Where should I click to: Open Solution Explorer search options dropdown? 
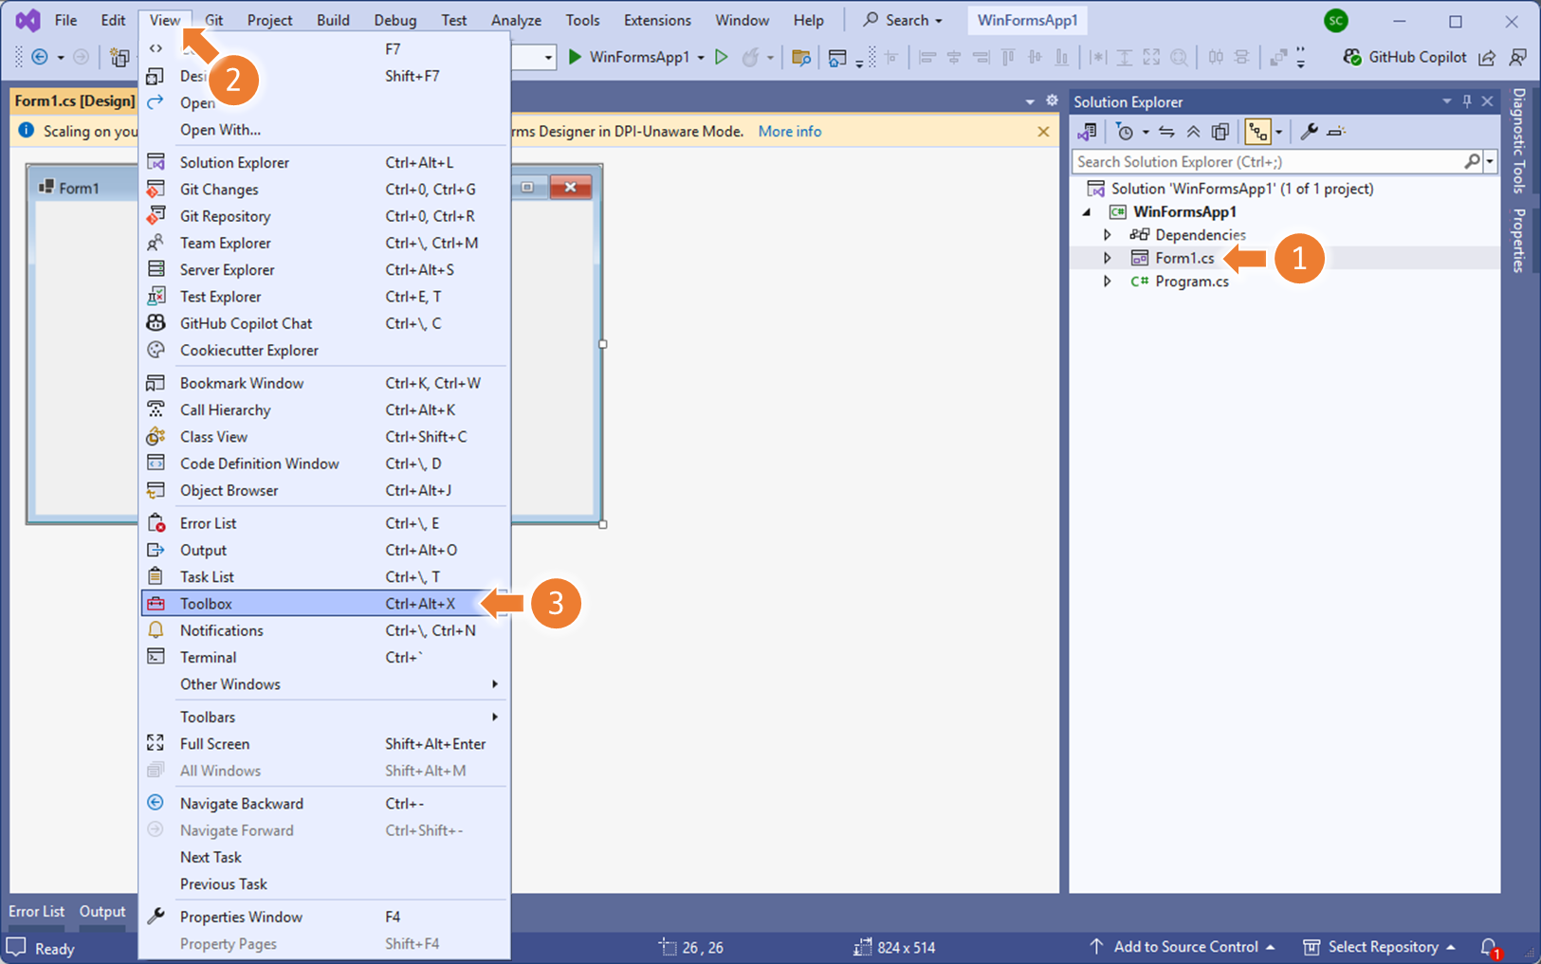point(1490,162)
